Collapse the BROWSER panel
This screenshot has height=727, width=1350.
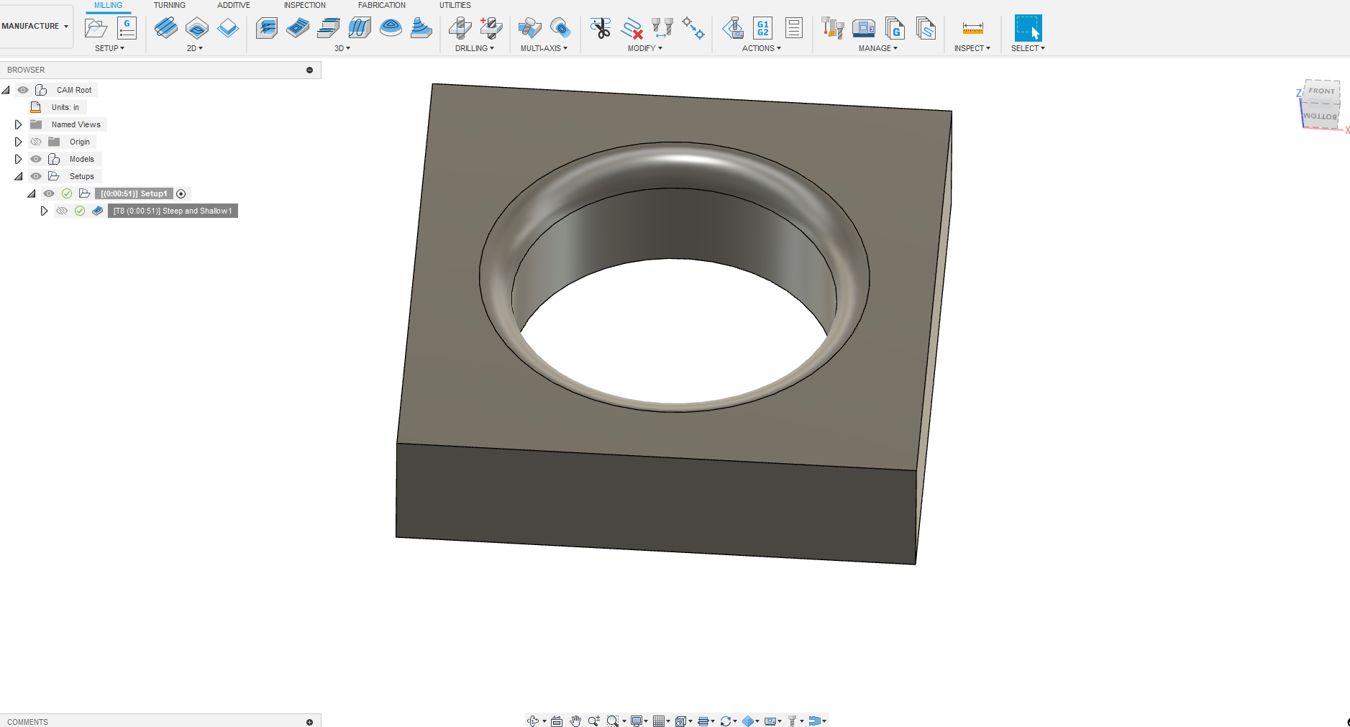[309, 70]
